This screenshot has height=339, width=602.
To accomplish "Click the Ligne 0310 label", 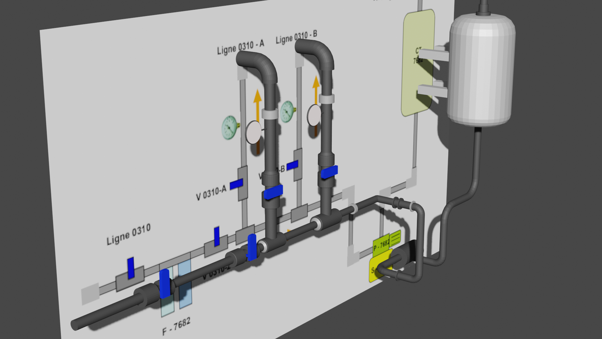I will coord(129,234).
